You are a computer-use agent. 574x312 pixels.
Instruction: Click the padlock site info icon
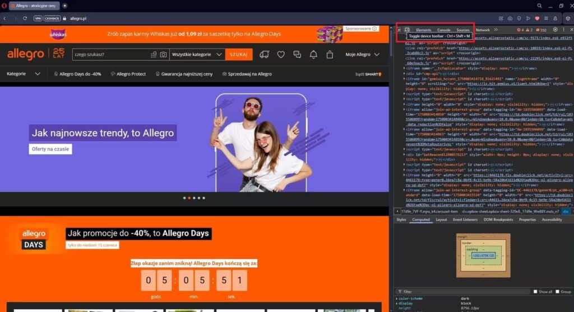click(64, 18)
